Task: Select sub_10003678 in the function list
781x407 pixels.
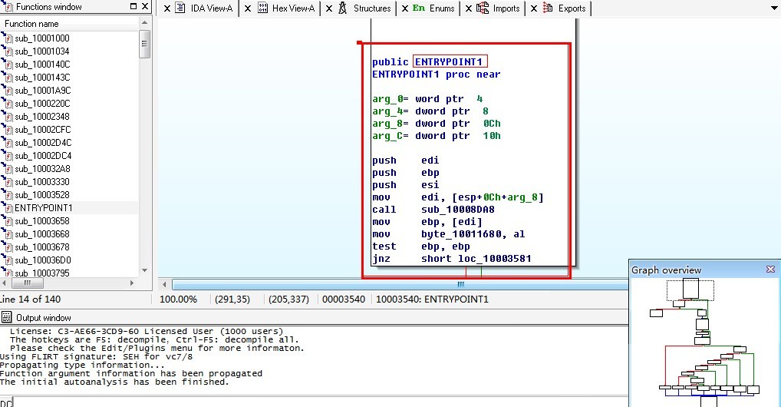Action: tap(42, 247)
